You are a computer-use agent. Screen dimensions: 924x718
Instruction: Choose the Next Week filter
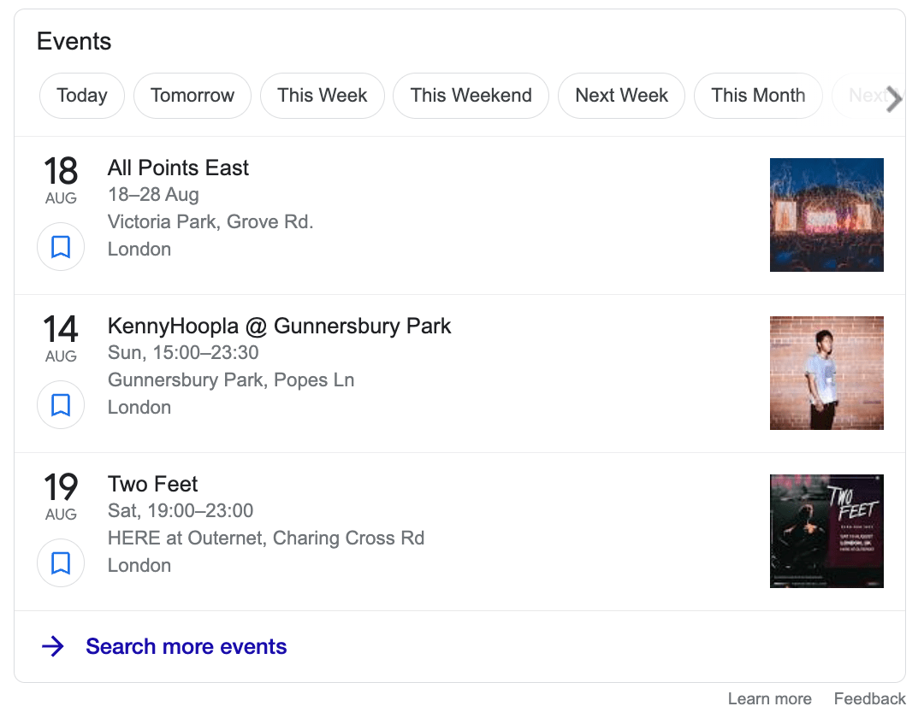pos(621,96)
